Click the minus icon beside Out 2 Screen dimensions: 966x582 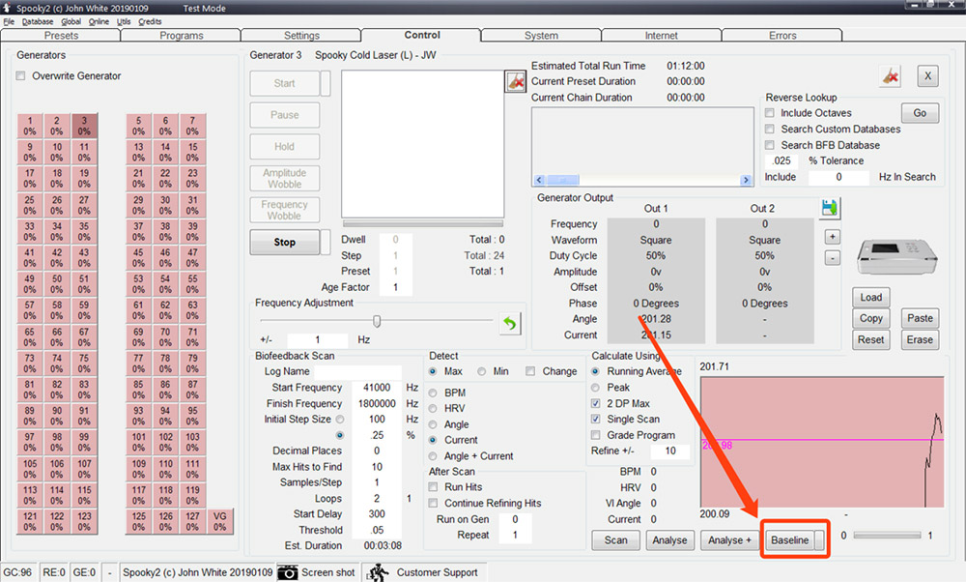point(832,257)
